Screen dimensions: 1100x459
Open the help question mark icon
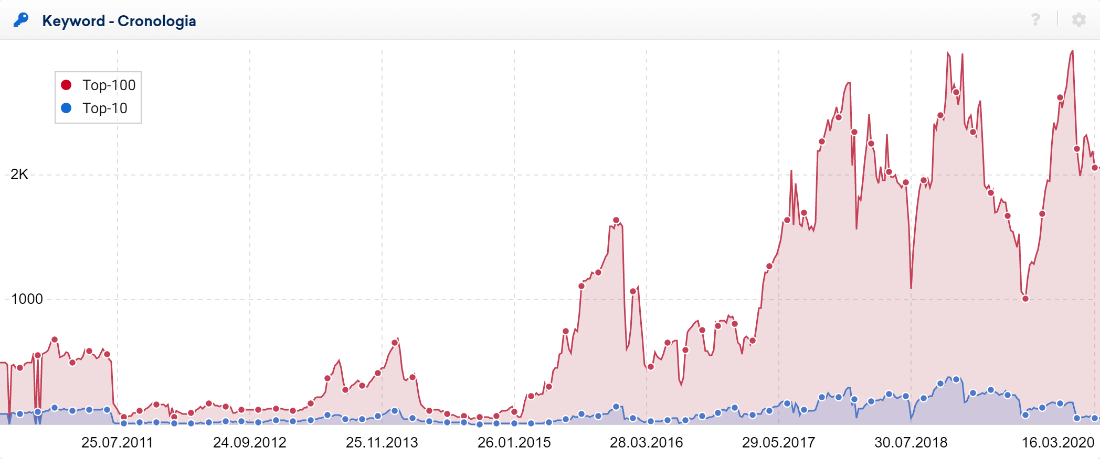tap(1035, 20)
